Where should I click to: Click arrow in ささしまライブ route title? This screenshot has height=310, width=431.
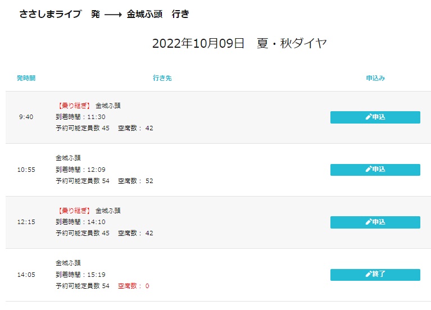(113, 15)
